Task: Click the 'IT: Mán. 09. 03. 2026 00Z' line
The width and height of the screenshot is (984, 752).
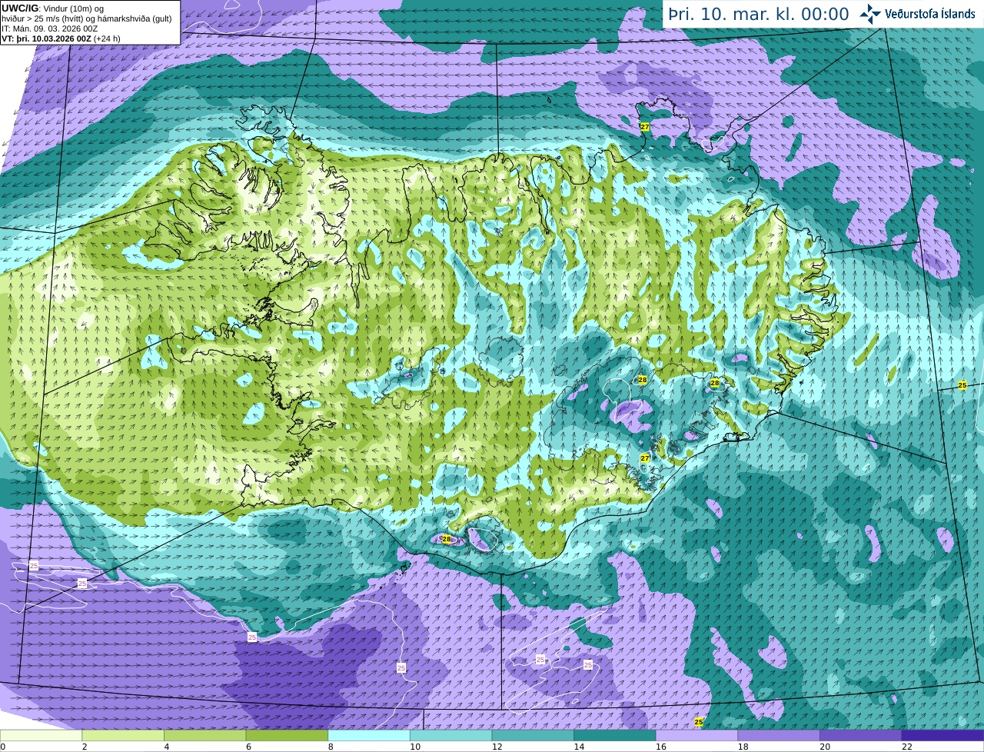Action: coord(49,28)
